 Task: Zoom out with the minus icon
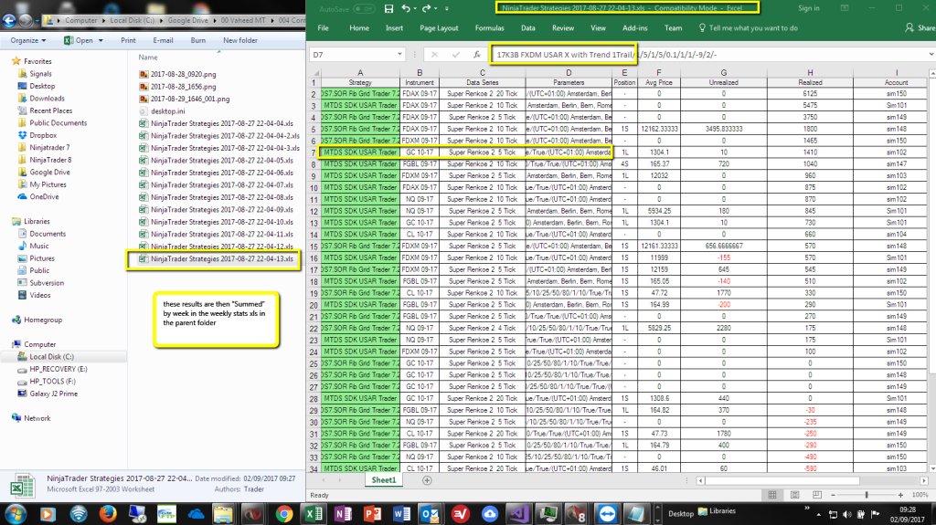pos(834,495)
